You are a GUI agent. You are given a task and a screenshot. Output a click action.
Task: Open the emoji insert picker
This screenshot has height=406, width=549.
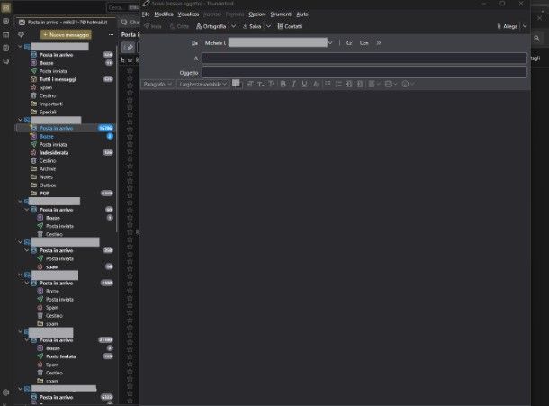[407, 84]
